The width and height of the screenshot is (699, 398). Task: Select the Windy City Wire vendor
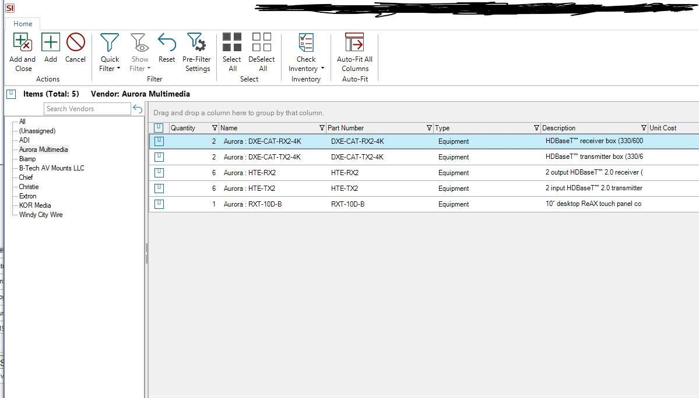[x=41, y=215]
